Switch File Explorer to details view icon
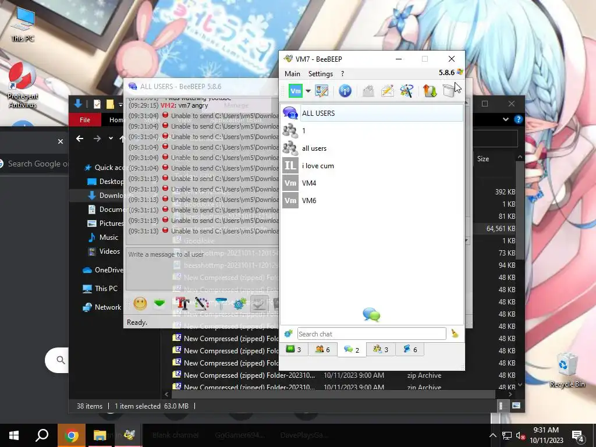The width and height of the screenshot is (596, 447). pyautogui.click(x=501, y=406)
